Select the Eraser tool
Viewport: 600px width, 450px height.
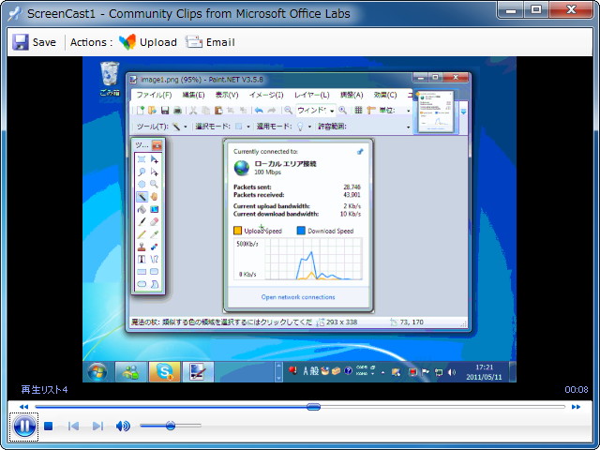click(x=154, y=221)
